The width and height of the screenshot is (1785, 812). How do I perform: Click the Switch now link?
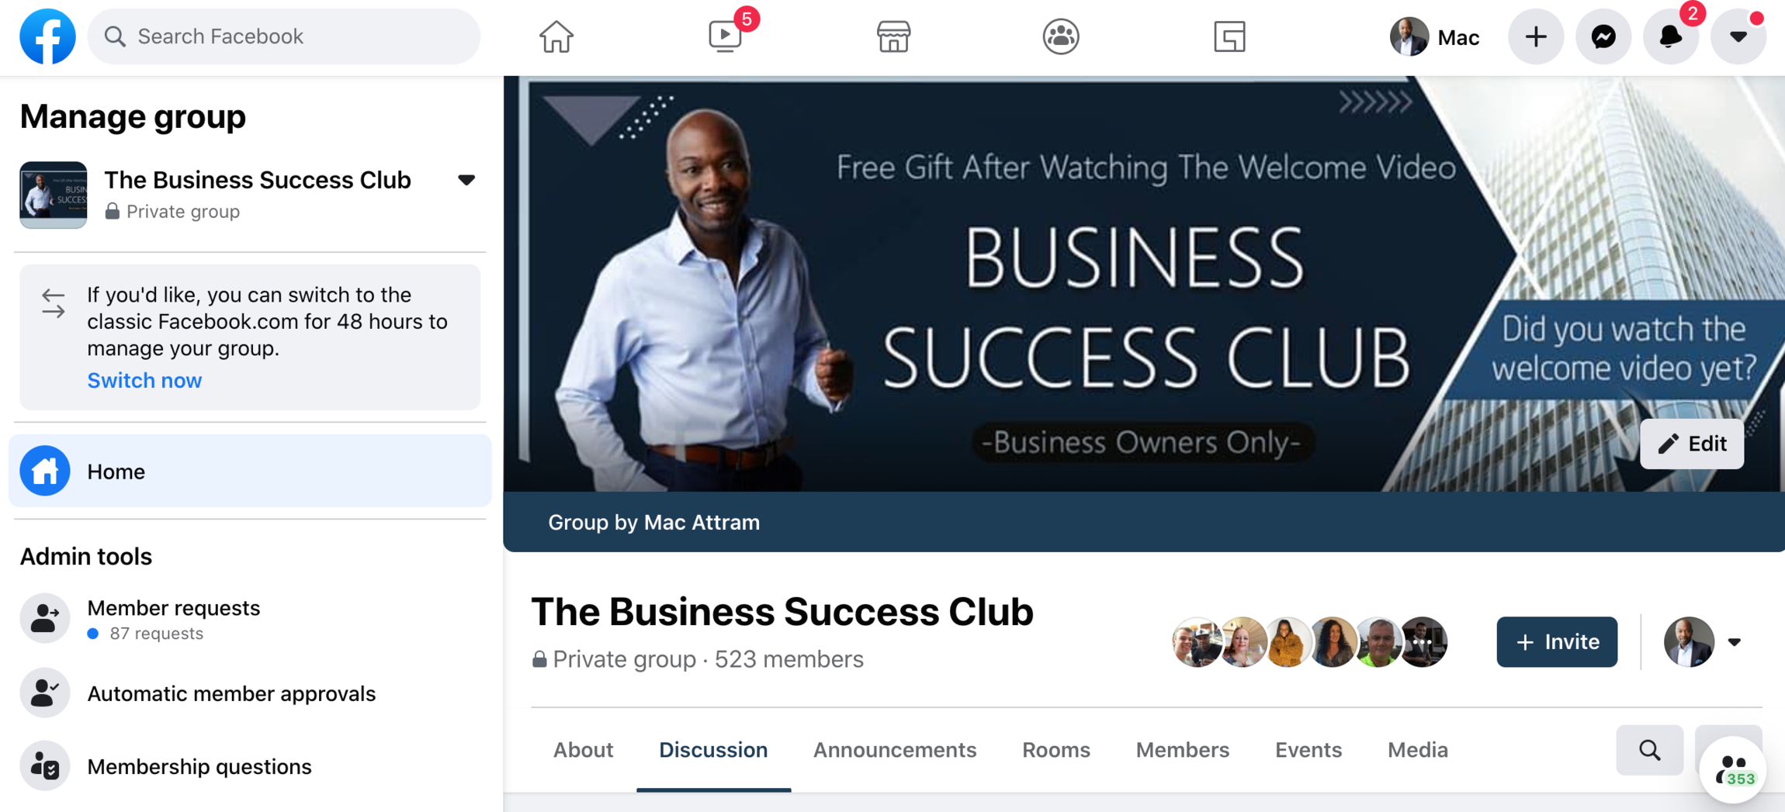pyautogui.click(x=144, y=381)
